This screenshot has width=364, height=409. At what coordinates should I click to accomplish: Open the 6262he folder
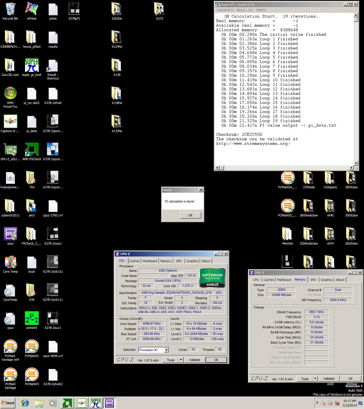click(117, 11)
